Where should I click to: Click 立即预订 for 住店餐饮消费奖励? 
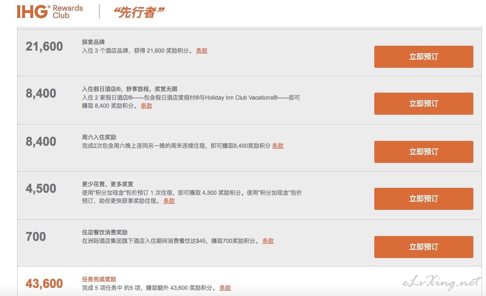pyautogui.click(x=423, y=247)
